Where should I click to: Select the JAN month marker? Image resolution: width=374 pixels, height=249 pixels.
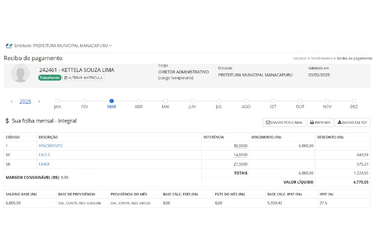(x=58, y=101)
